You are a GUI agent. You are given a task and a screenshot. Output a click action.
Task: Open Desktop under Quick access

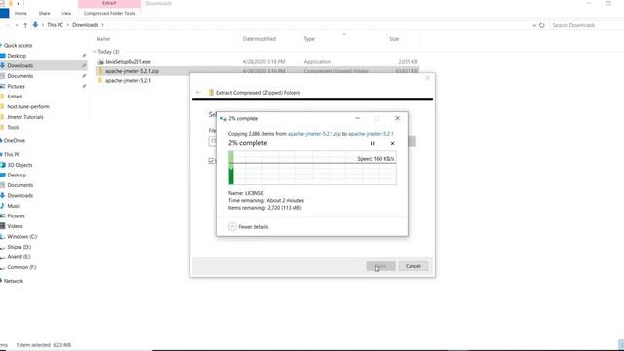(x=17, y=56)
